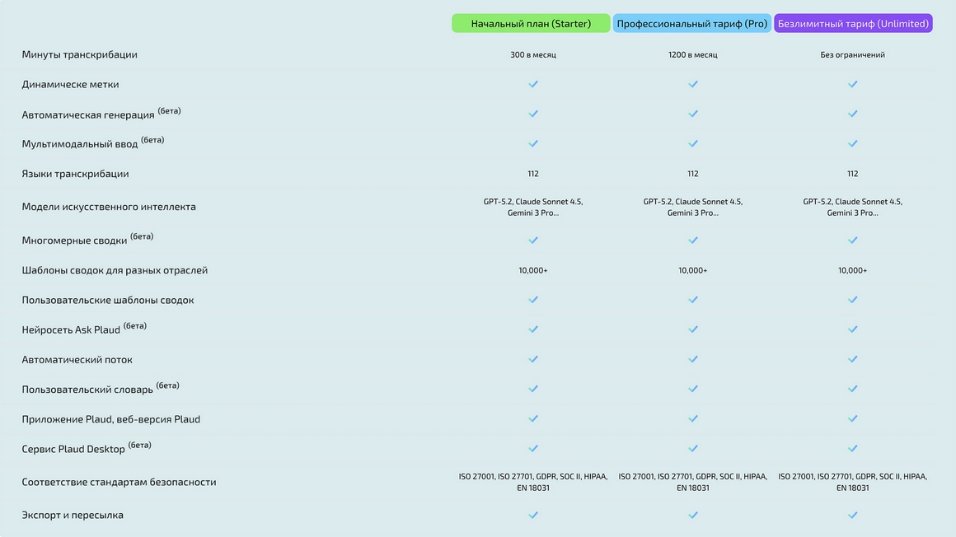
Task: Click Unlimited checkmark for Мультимодальный ввод
Action: (x=852, y=144)
